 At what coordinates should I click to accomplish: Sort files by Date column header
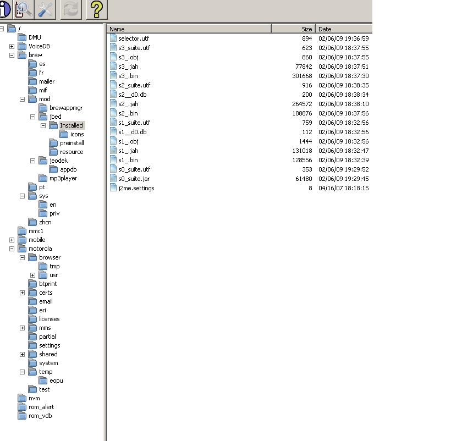(344, 29)
